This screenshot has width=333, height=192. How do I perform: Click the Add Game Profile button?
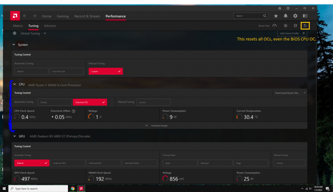pyautogui.click(x=292, y=33)
